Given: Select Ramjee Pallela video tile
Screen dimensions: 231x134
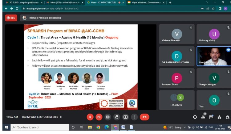Looking at the screenshot, I should pyautogui.click(x=214, y=56).
